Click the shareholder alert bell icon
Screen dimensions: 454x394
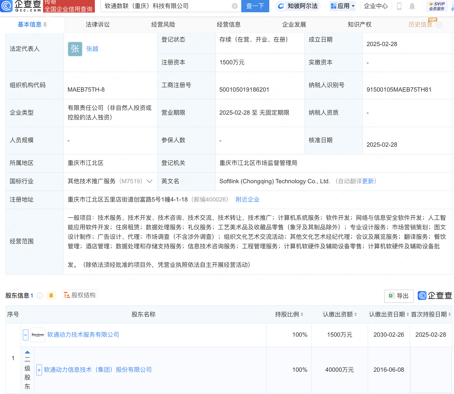pos(51,295)
